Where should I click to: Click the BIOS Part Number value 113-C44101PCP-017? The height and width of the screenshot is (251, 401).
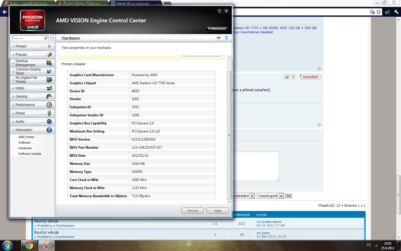pos(147,148)
